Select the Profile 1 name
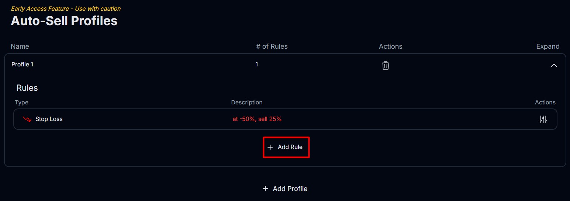 [x=23, y=65]
